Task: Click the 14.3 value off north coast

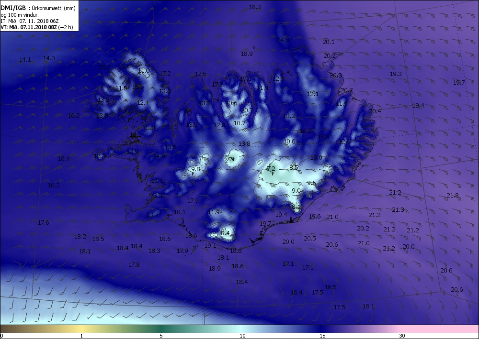Action: 283,40
